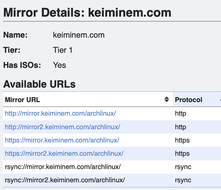Open http://mirror.keiminem.com/archlinux/ link
This screenshot has height=190, width=221.
tap(60, 114)
